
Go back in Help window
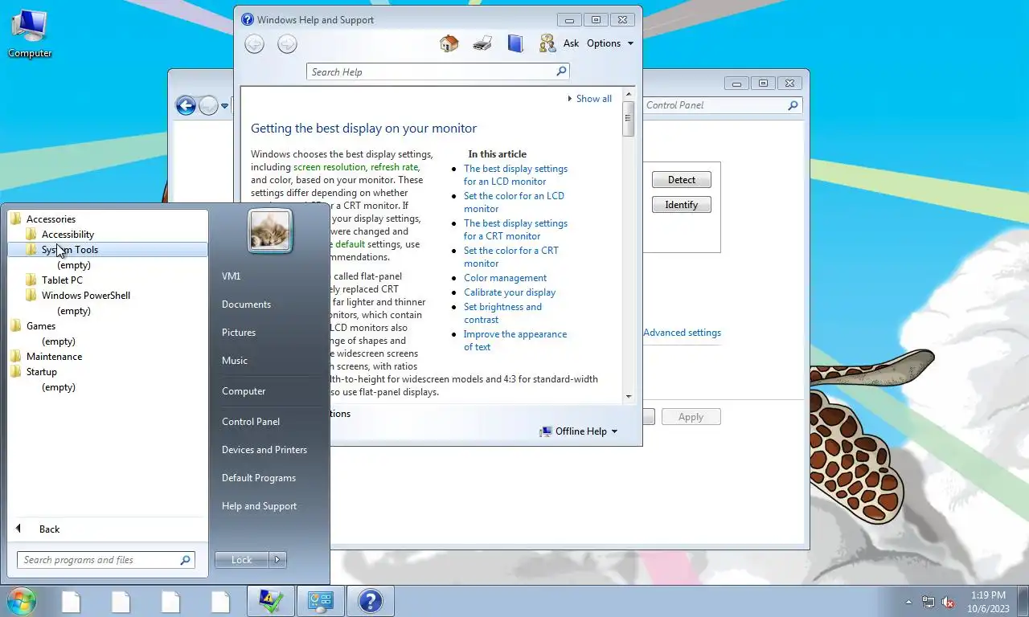[254, 44]
